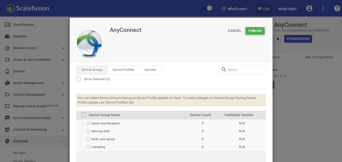Image resolution: width=342 pixels, height=162 pixels.
Task: Click the EVA button in header
Action: click(x=264, y=9)
